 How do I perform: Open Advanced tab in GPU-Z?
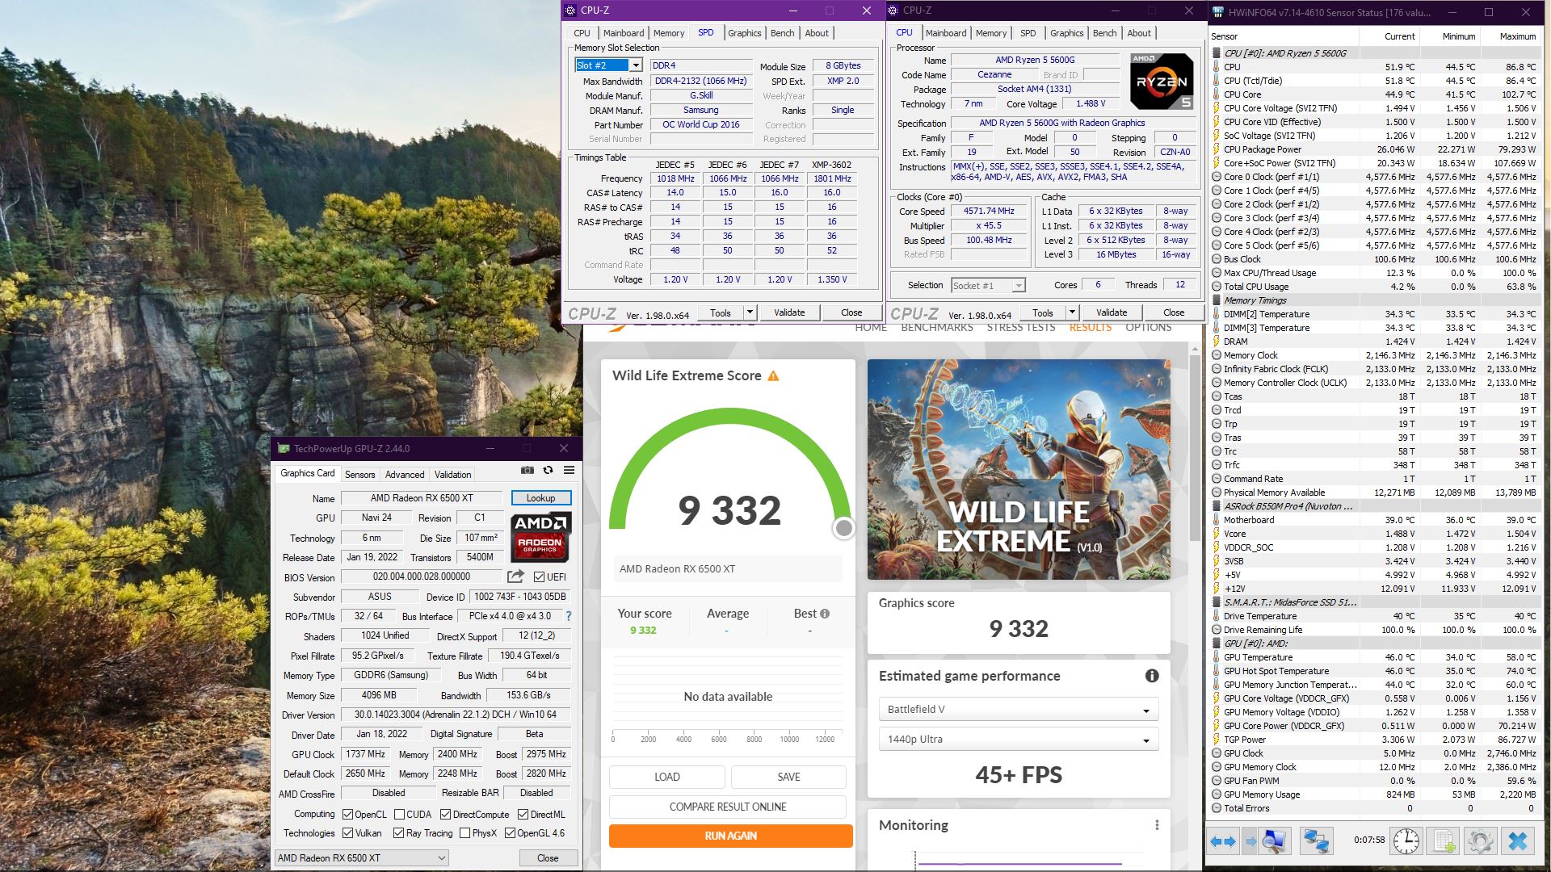coord(405,475)
